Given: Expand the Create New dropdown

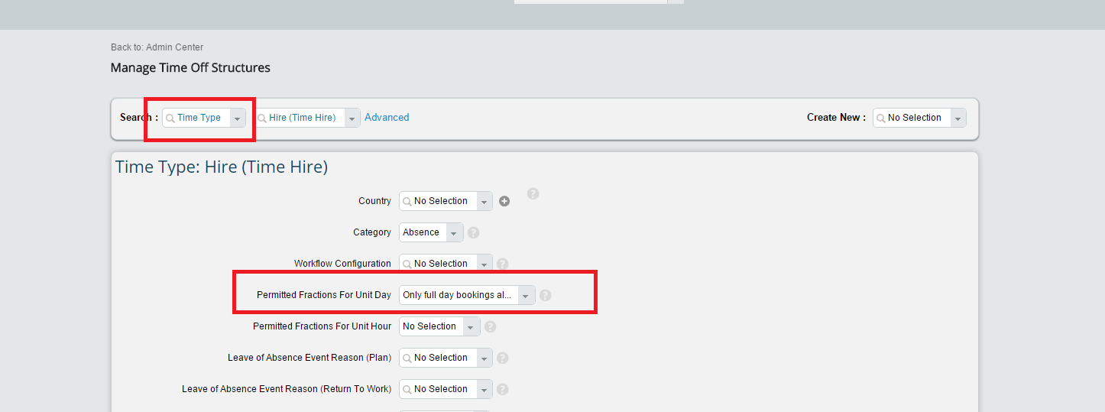Looking at the screenshot, I should coord(958,118).
